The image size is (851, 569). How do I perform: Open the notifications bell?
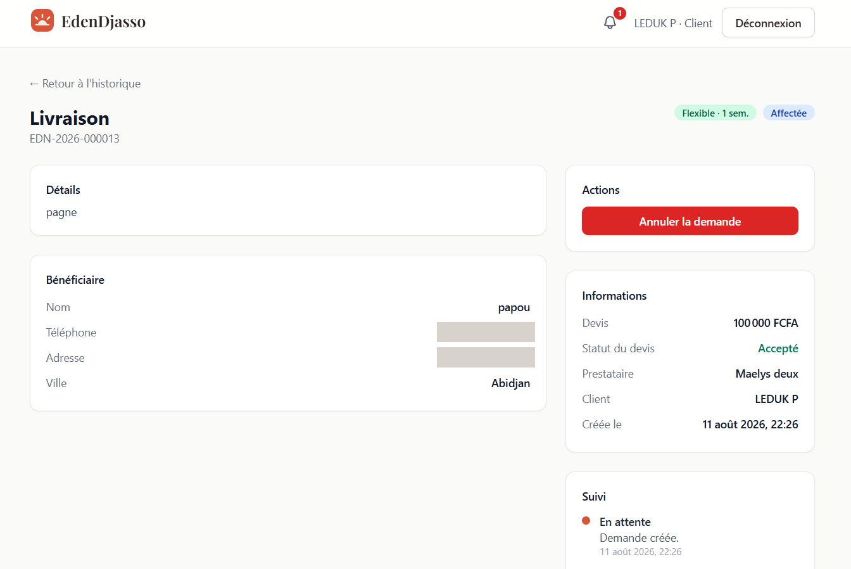[x=610, y=23]
